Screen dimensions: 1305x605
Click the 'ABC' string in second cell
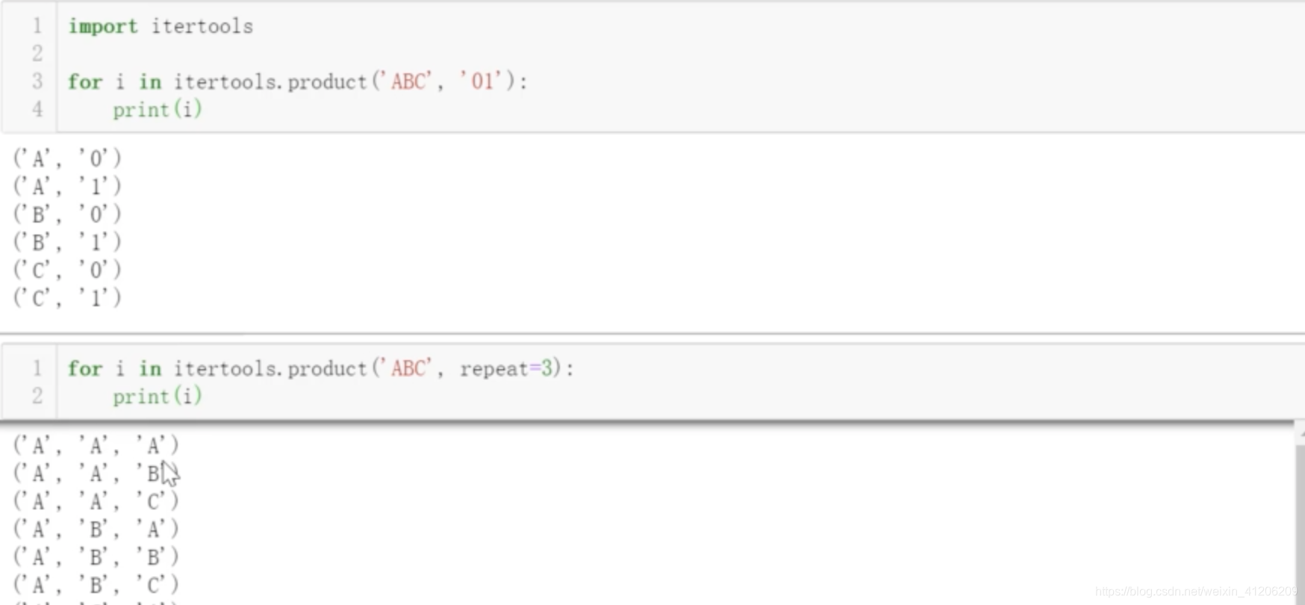click(x=407, y=368)
